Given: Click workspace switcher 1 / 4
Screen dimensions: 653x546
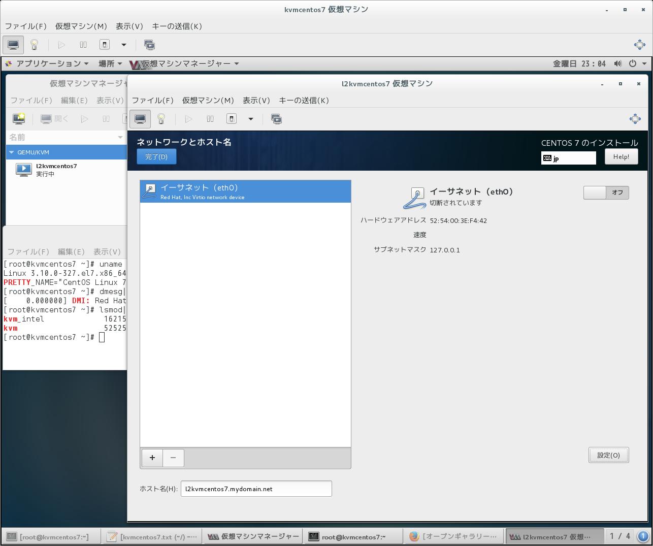Looking at the screenshot, I should point(619,536).
